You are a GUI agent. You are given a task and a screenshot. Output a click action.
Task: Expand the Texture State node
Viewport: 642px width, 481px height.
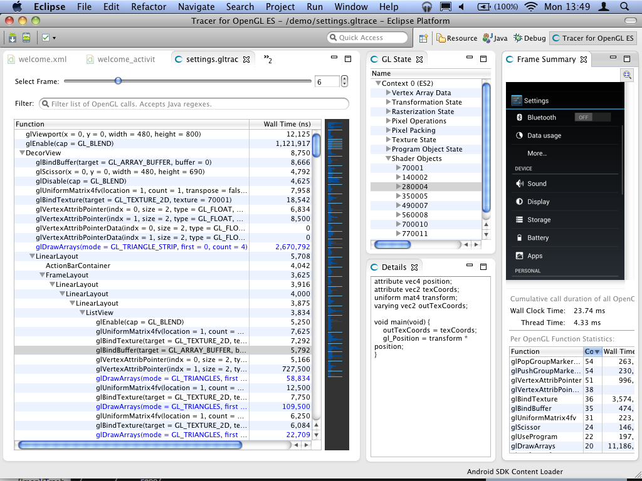(x=388, y=140)
